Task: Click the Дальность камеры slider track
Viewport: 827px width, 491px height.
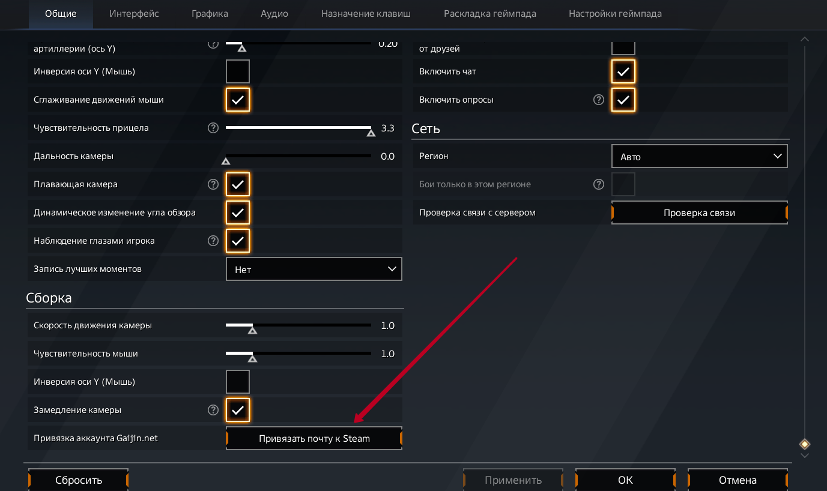Action: 298,157
